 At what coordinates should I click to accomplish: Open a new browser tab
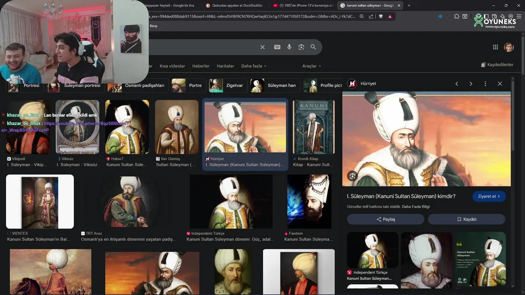[x=409, y=5]
